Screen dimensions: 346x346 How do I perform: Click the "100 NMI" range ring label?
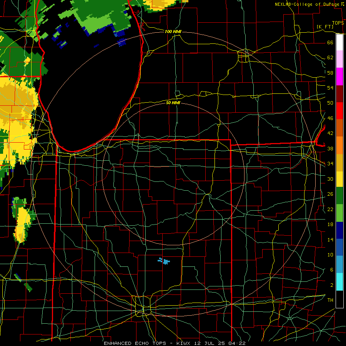[173, 32]
